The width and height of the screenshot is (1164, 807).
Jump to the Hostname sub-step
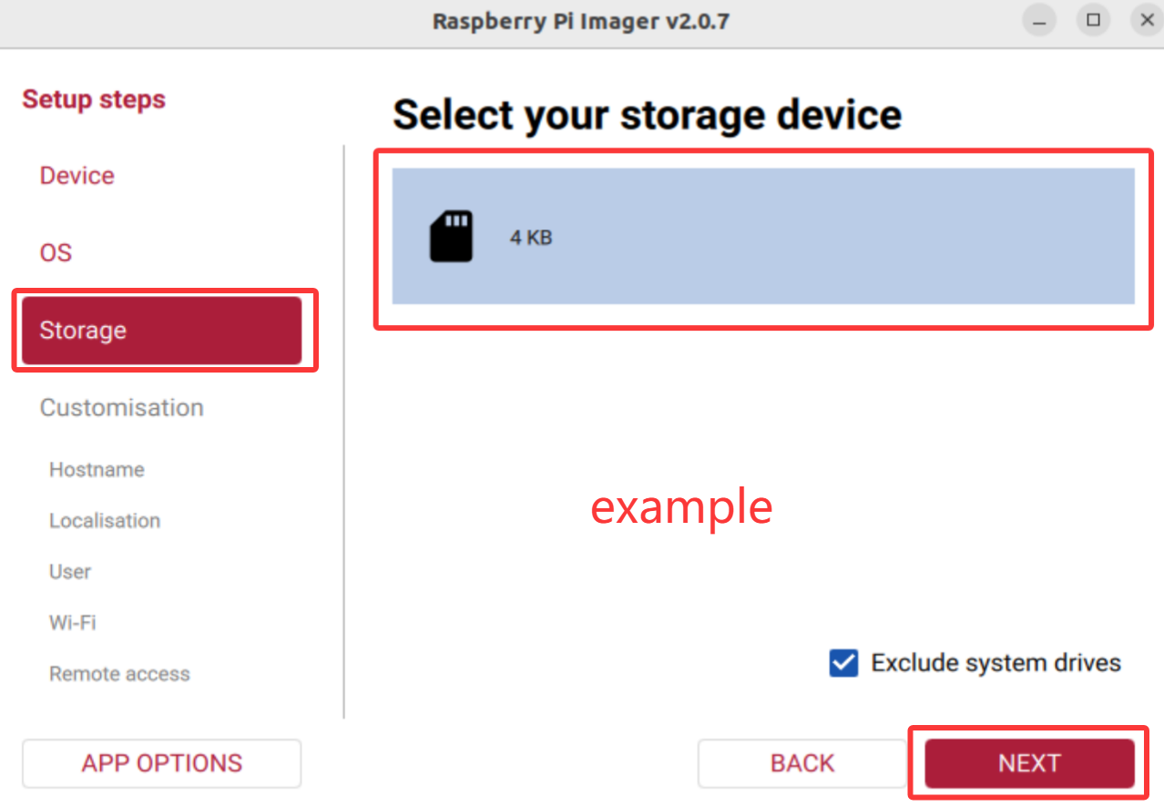point(97,470)
